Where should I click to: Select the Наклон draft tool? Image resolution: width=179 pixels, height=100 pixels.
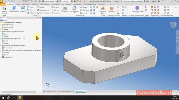click(84, 13)
